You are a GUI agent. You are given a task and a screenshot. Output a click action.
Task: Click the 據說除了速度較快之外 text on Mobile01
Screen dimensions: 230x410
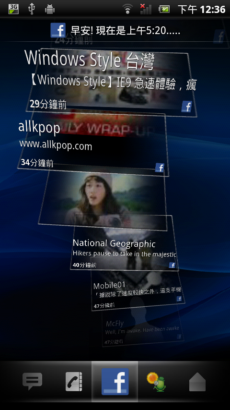(138, 293)
